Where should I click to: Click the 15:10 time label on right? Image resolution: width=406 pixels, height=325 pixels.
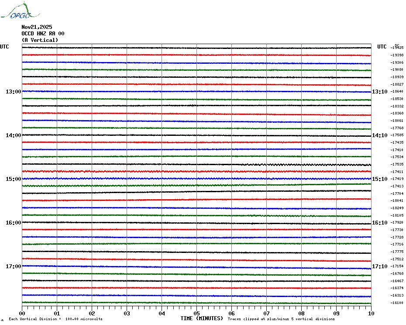tap(379, 179)
